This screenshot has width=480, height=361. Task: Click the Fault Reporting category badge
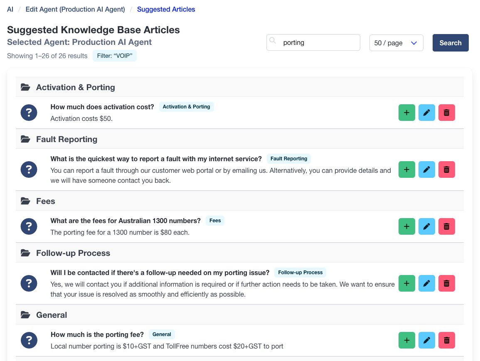[x=288, y=158]
